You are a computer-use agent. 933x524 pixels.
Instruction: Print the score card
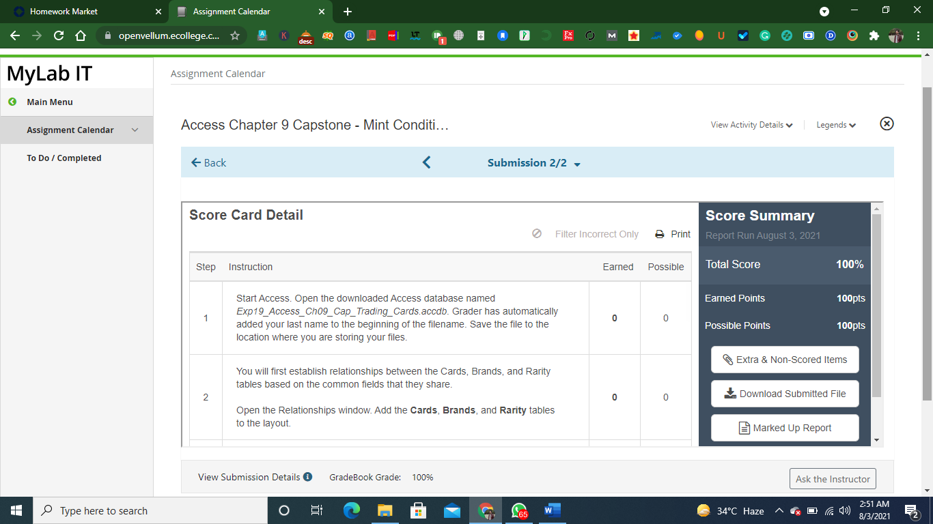pyautogui.click(x=673, y=234)
